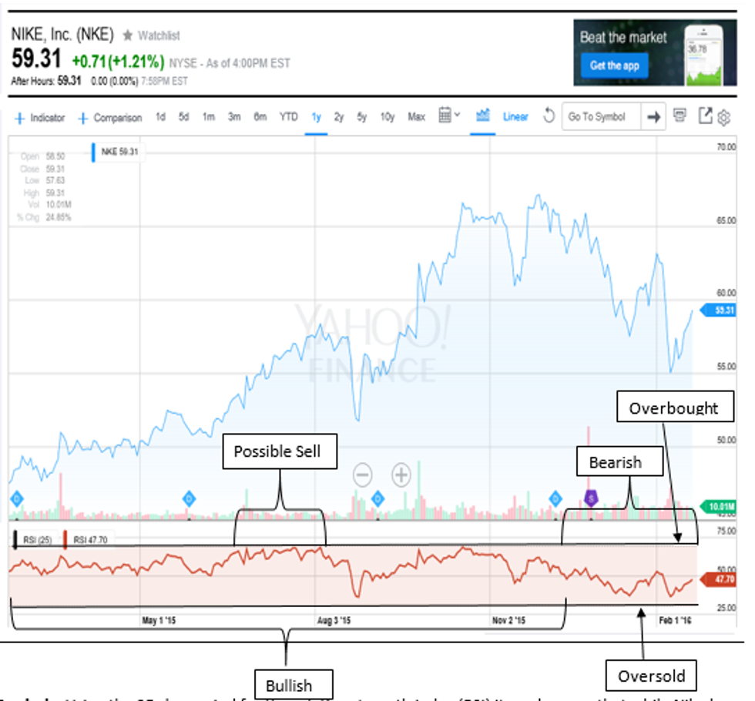
Task: Select the 1y time range tab
Action: [x=316, y=117]
